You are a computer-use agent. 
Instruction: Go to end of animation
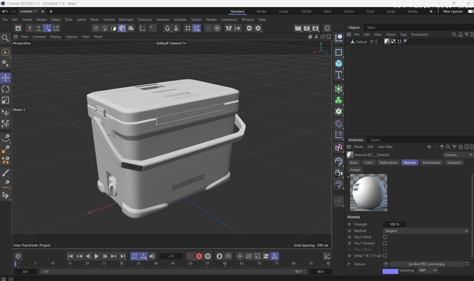pos(123,256)
